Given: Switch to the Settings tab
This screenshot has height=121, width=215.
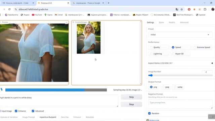Looking at the screenshot, I should [150, 23].
